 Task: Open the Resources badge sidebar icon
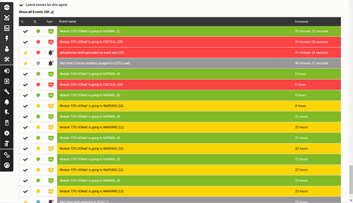tap(7, 81)
